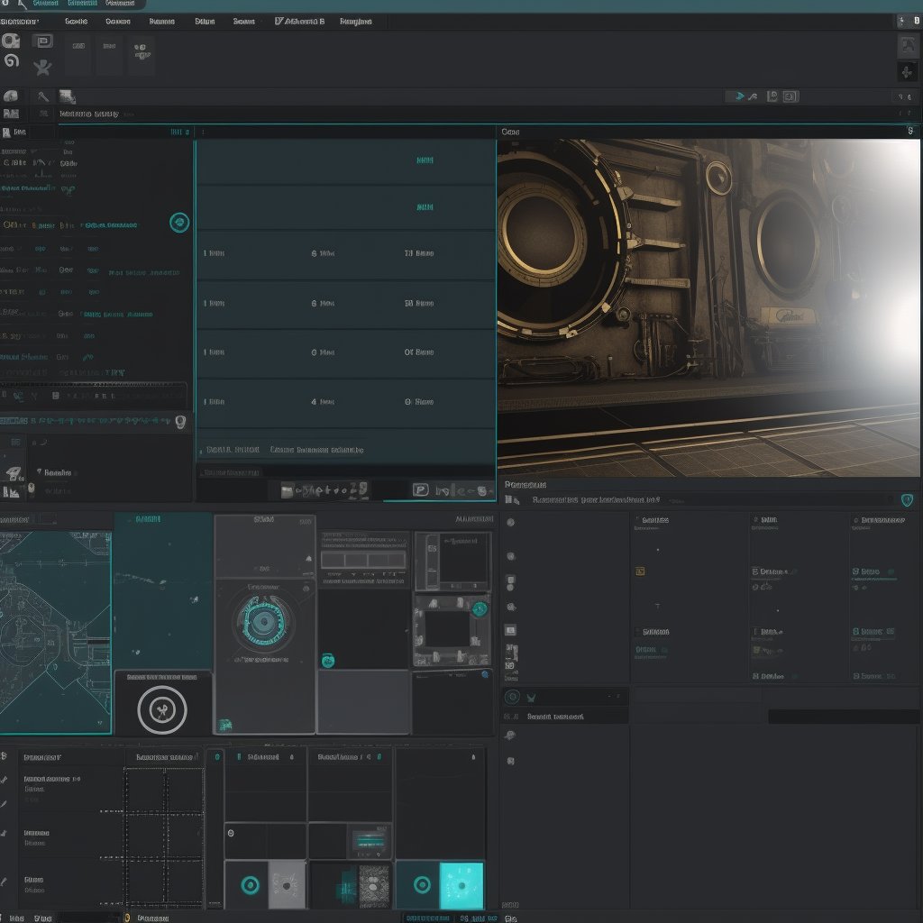Click the monitor icon in right vertical strip

tap(510, 630)
